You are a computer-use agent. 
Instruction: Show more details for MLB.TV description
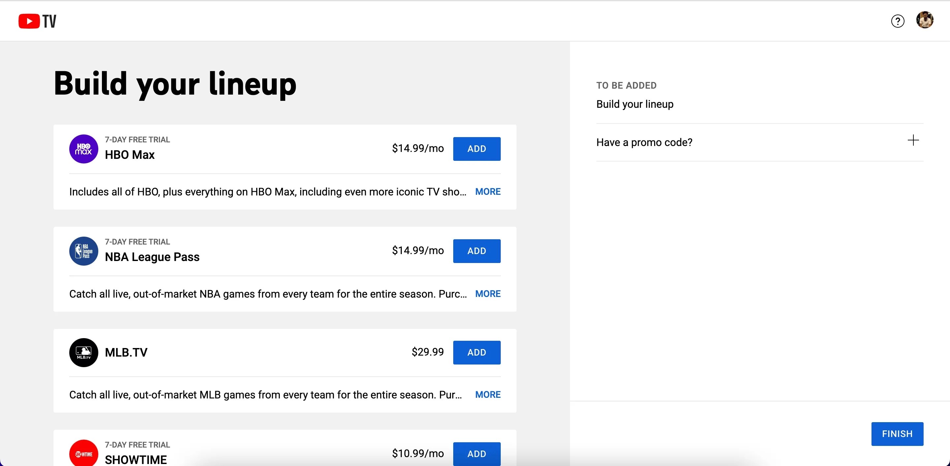[x=488, y=394]
